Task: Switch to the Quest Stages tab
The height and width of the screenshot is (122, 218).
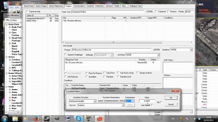Action: (41, 6)
